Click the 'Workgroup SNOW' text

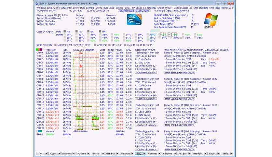[x=46, y=11]
